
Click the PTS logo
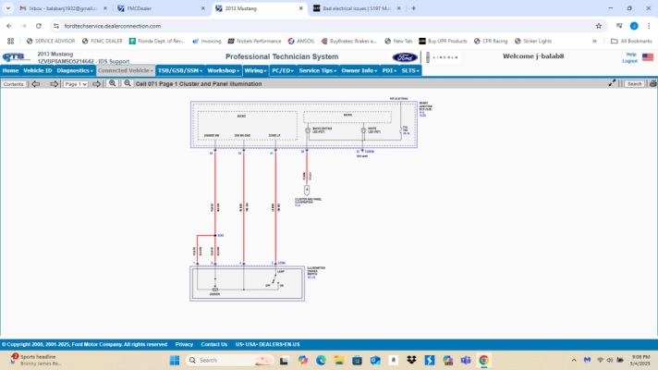pos(16,57)
